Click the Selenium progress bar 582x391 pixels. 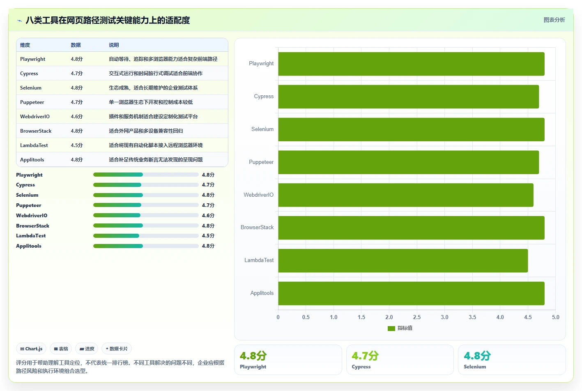click(146, 195)
